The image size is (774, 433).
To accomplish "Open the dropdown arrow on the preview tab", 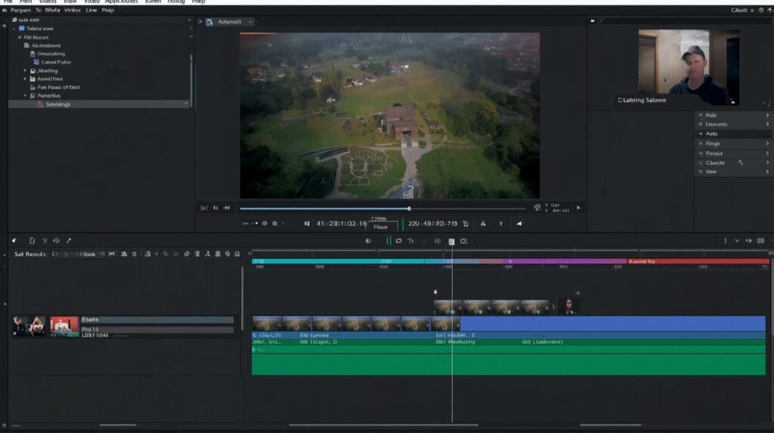I will (x=250, y=22).
